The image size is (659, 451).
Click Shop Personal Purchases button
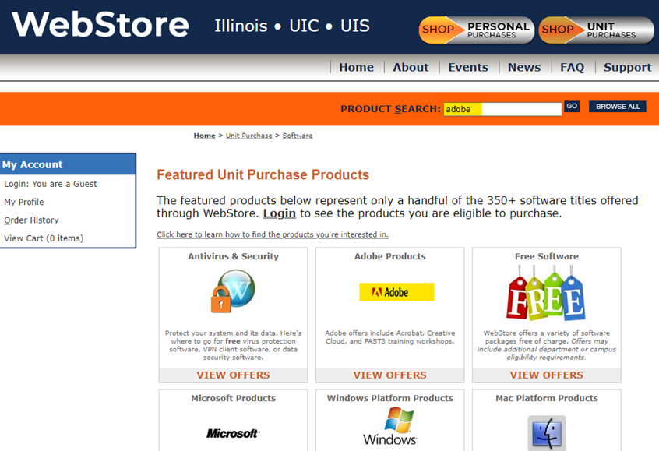coord(477,30)
